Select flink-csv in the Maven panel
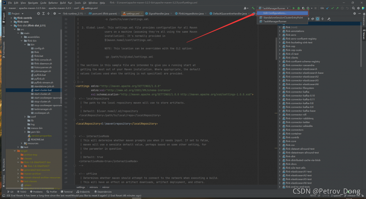This screenshot has width=366, height=199. (290, 145)
